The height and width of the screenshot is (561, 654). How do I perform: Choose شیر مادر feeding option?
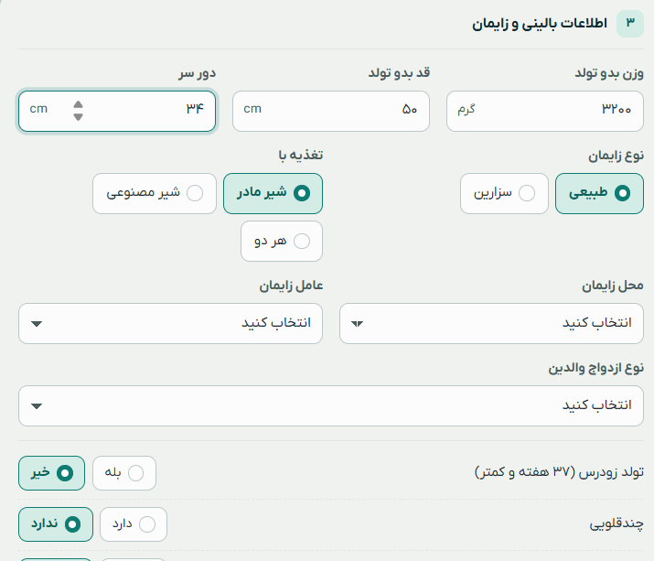(273, 193)
